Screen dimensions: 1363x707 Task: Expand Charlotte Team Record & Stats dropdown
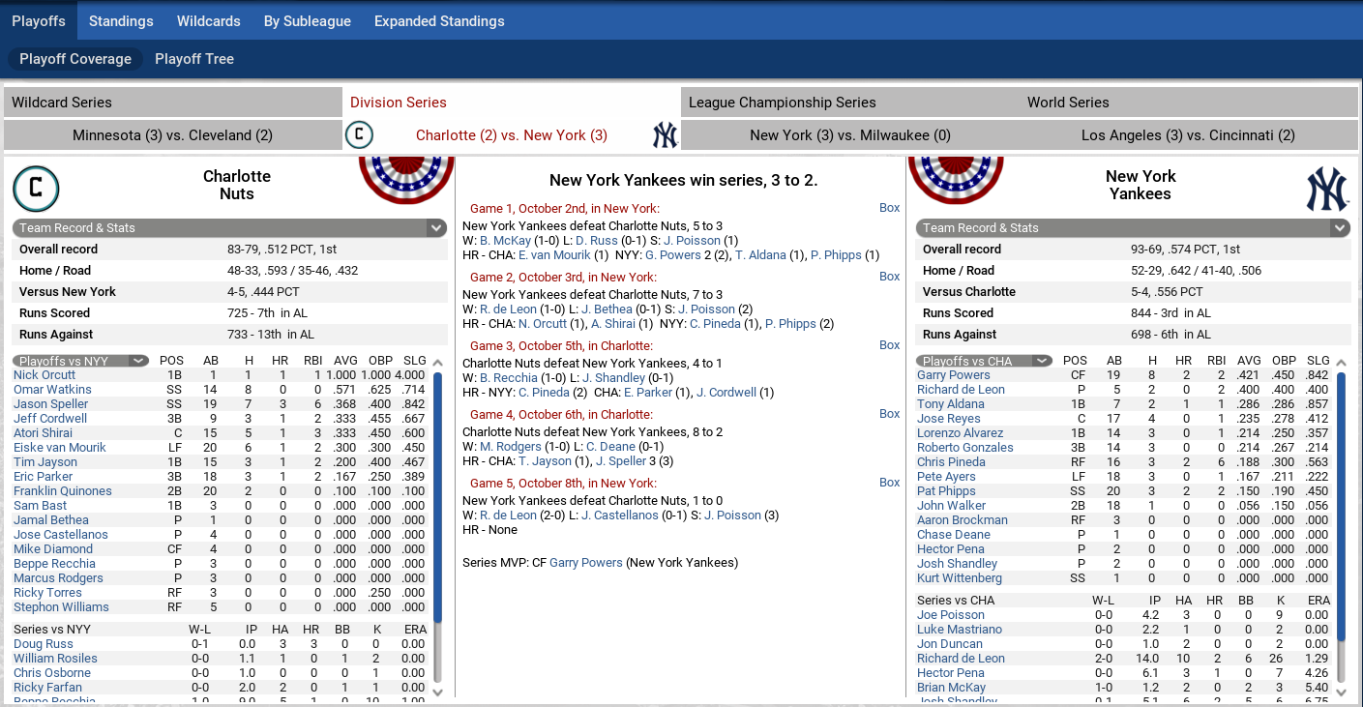point(435,228)
